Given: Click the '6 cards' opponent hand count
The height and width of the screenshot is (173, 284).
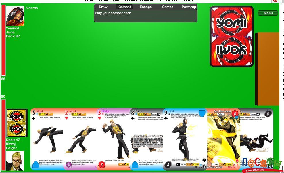Looking at the screenshot, I should pos(32,8).
